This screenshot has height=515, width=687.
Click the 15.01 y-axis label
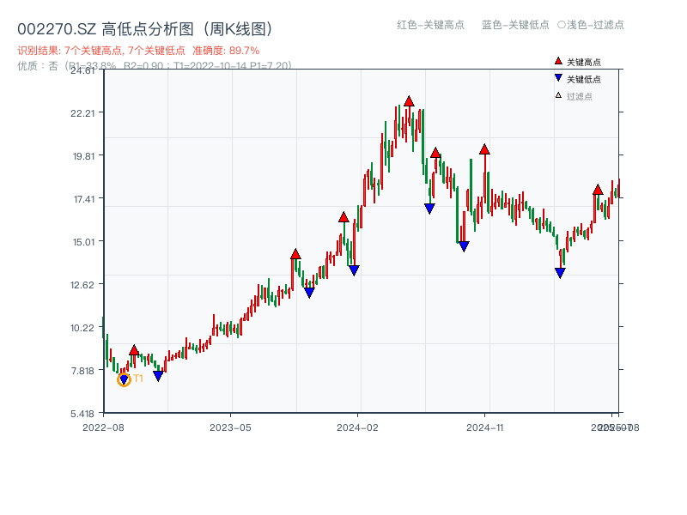(83, 242)
